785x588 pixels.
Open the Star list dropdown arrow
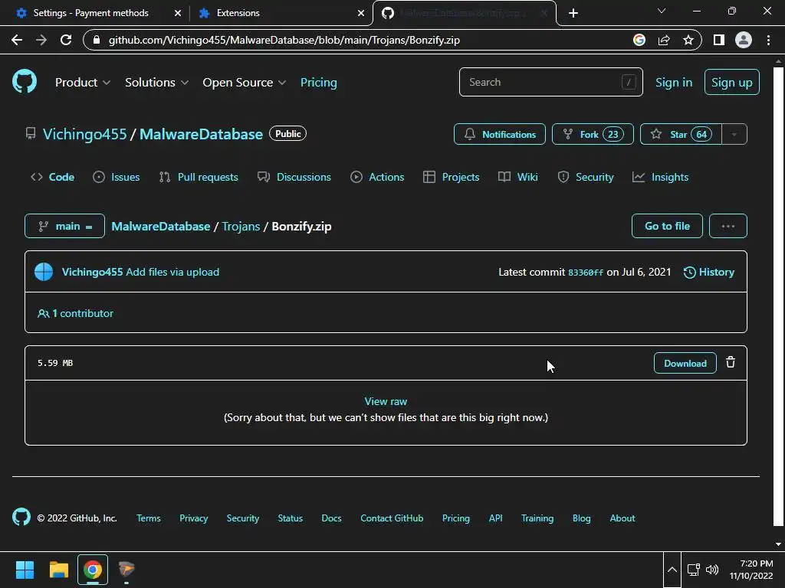click(x=734, y=134)
